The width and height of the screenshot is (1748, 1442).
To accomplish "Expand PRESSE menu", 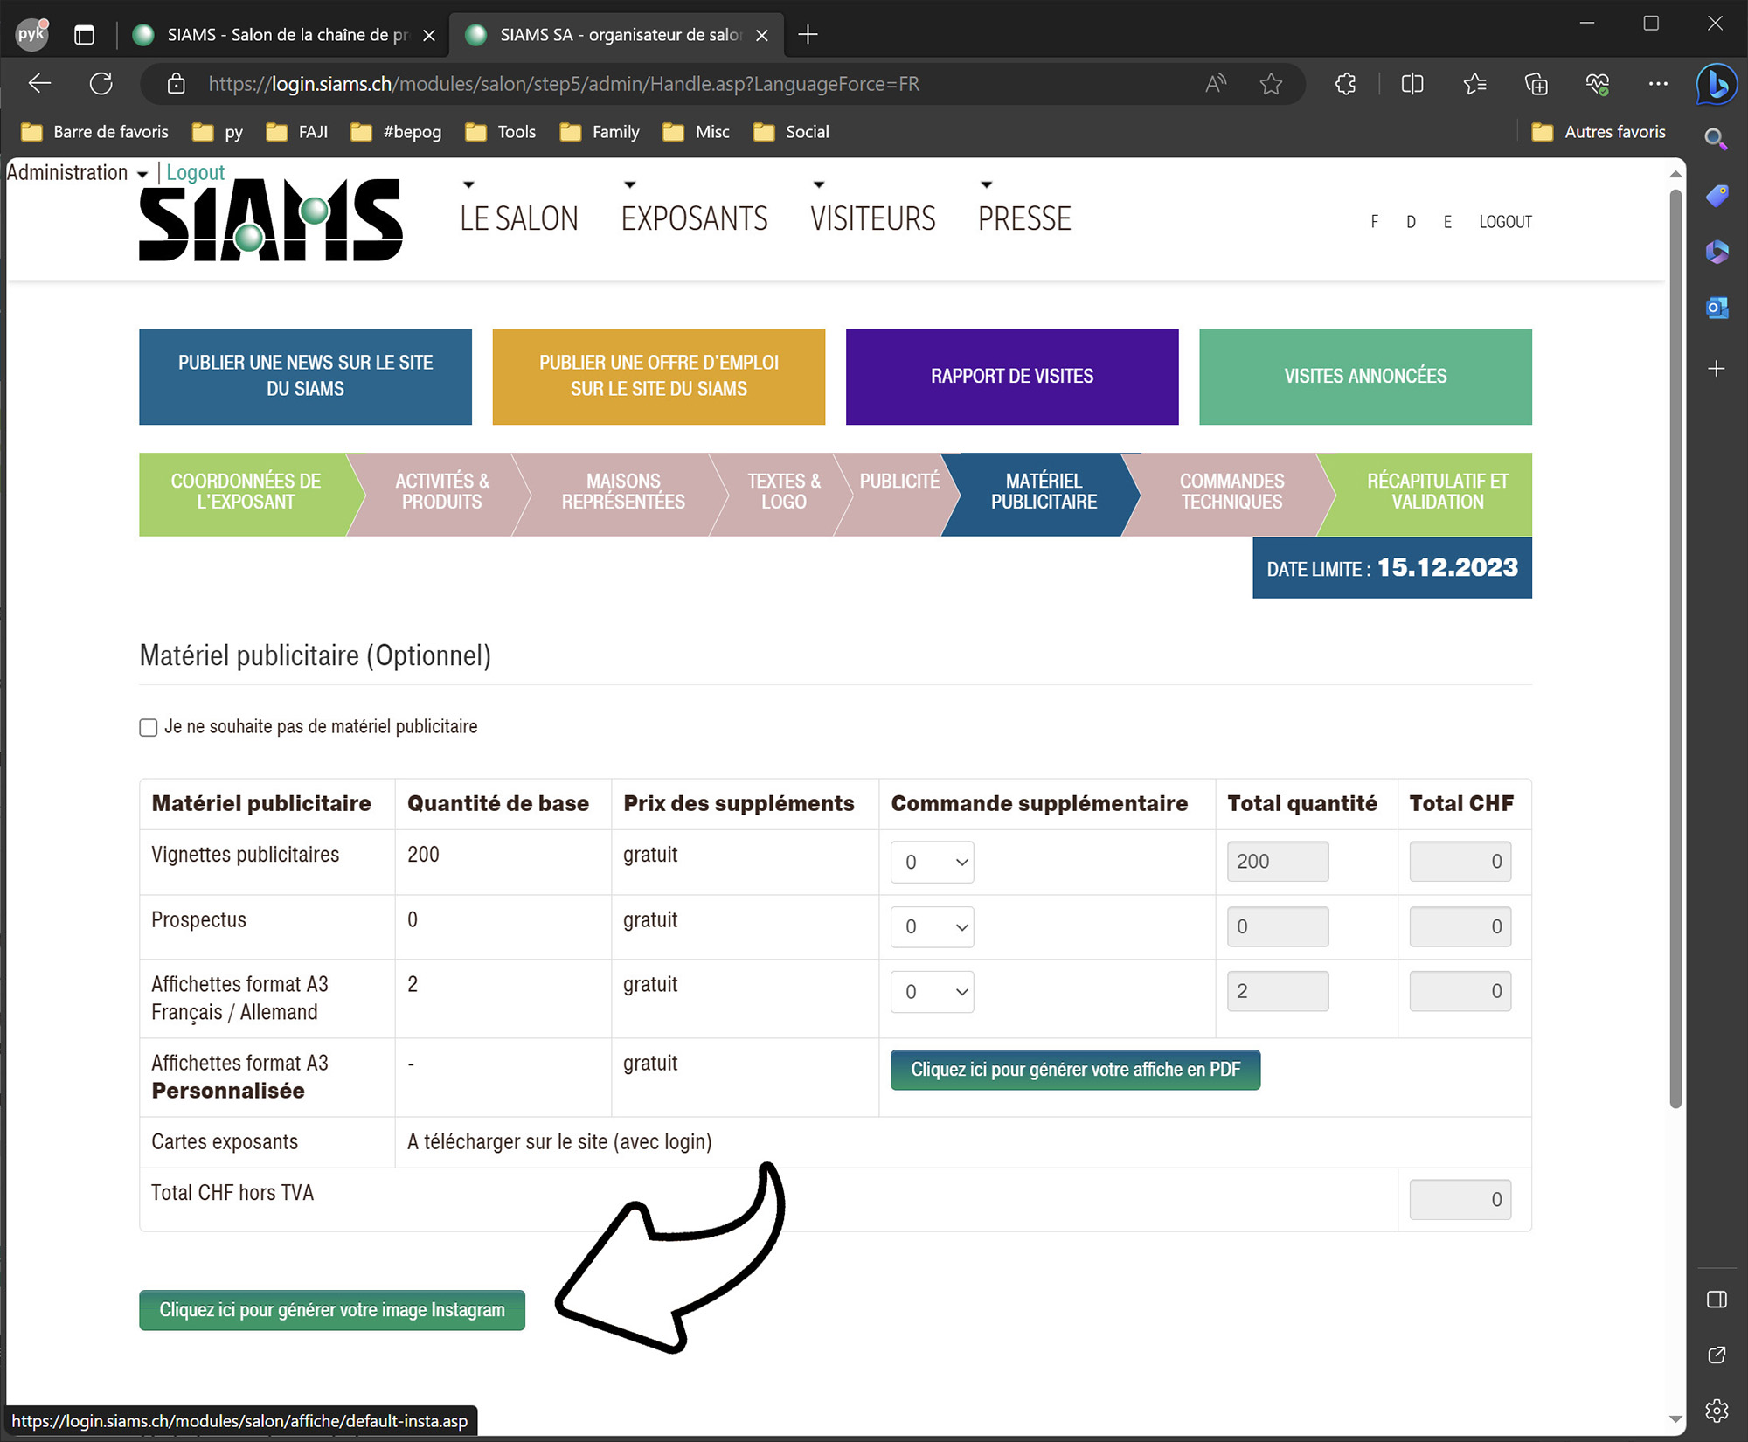I will (x=1024, y=218).
